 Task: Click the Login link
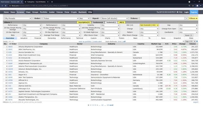[x=187, y=12]
